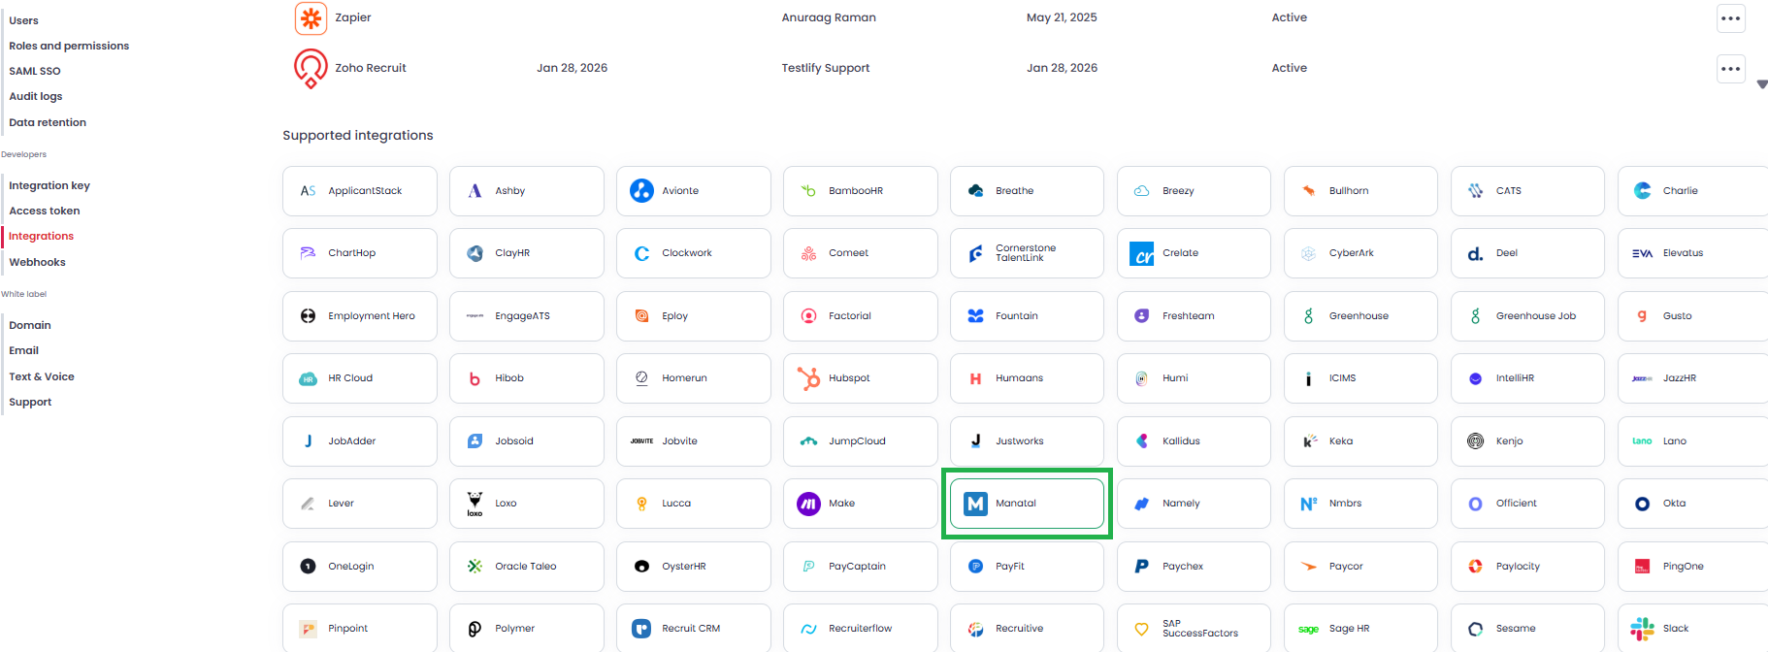Click the 'Anuraag Raman' cell
This screenshot has width=1768, height=652.
(829, 17)
